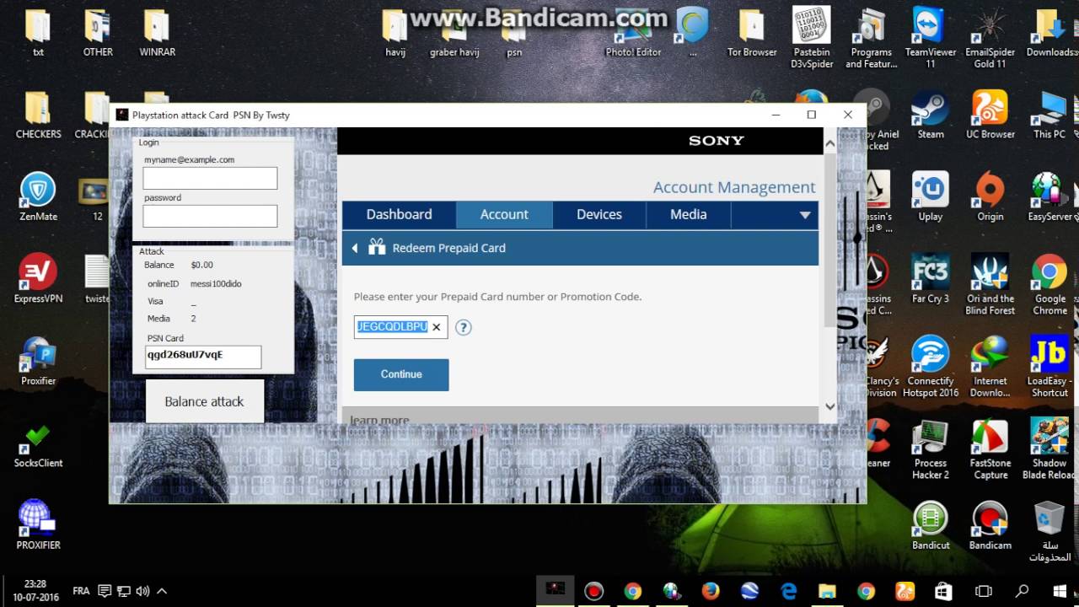Open the Dashboard tab
The height and width of the screenshot is (607, 1079).
pos(399,214)
